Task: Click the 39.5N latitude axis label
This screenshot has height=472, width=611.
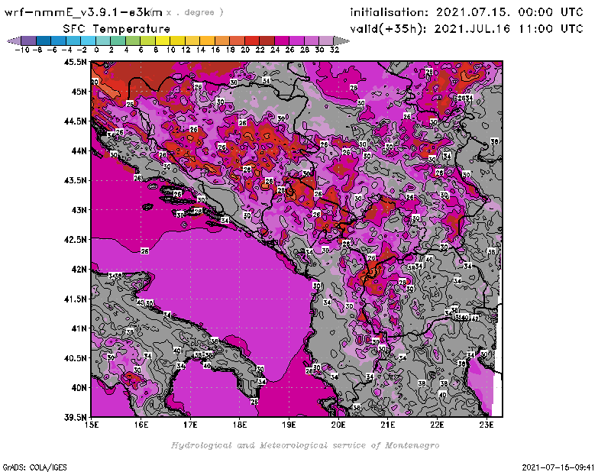Action: pos(75,418)
